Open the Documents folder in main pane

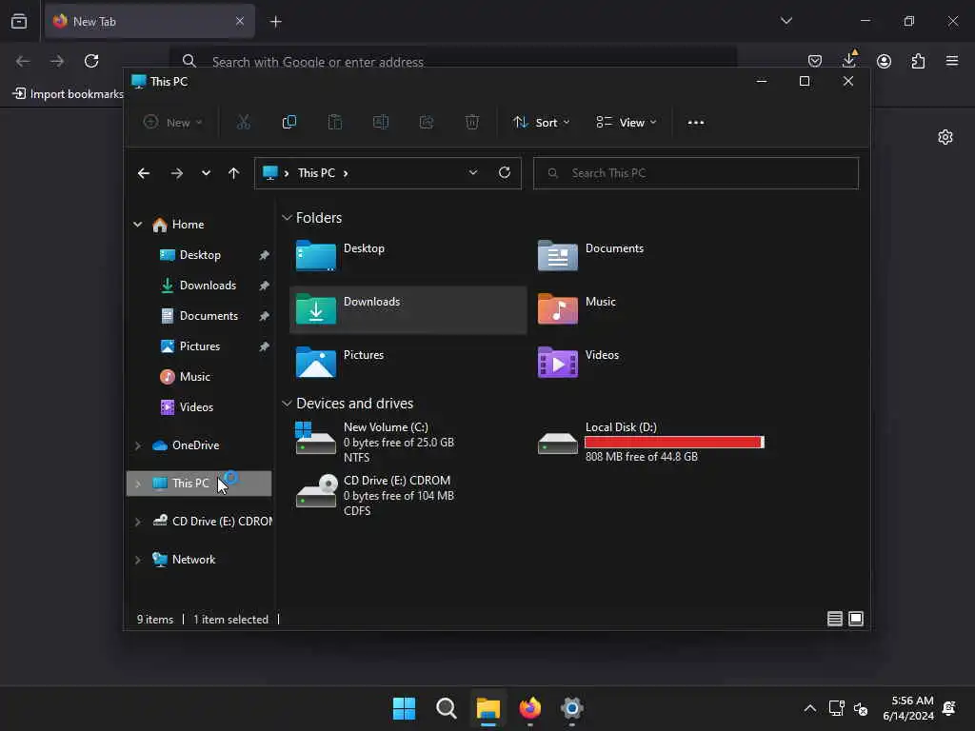coord(557,255)
